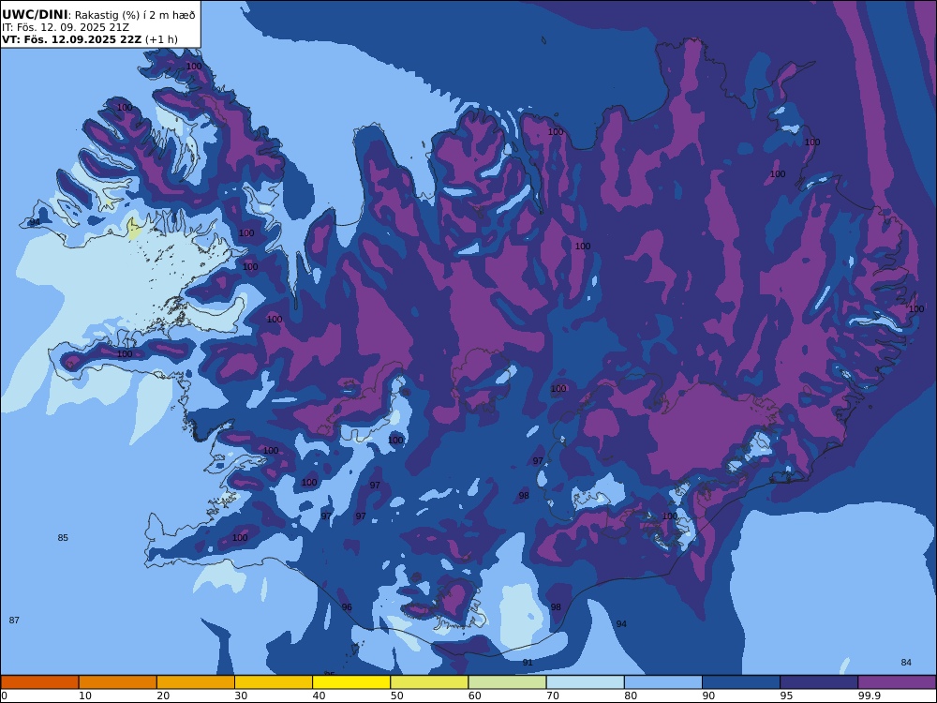
Task: Click the pale yellow 50-60 legend swatch
Action: (x=429, y=682)
